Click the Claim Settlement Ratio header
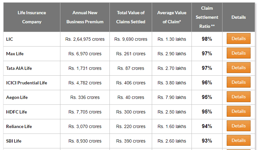Viewport: 259px width, 150px height. pyautogui.click(x=207, y=17)
